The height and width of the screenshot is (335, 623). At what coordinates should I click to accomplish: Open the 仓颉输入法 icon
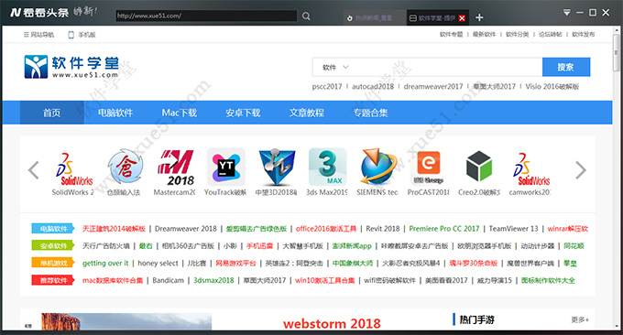125,167
